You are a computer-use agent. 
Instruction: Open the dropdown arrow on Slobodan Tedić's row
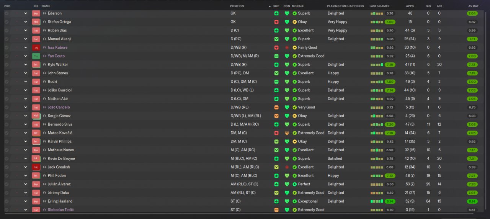pyautogui.click(x=26, y=210)
